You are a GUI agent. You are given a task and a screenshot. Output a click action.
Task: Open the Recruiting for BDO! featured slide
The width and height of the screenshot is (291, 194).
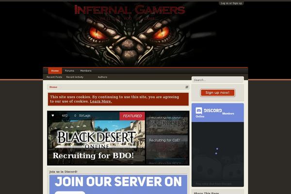click(x=96, y=138)
